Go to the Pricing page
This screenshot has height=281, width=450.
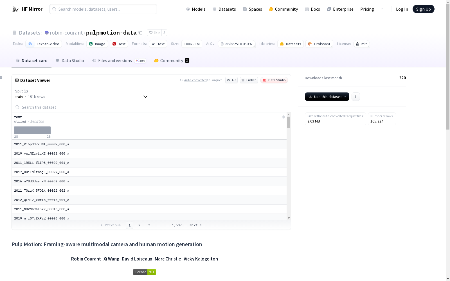point(367,9)
